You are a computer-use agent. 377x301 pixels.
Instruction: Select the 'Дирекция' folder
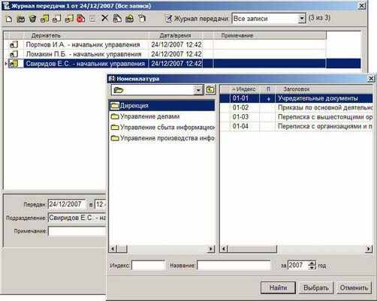162,106
